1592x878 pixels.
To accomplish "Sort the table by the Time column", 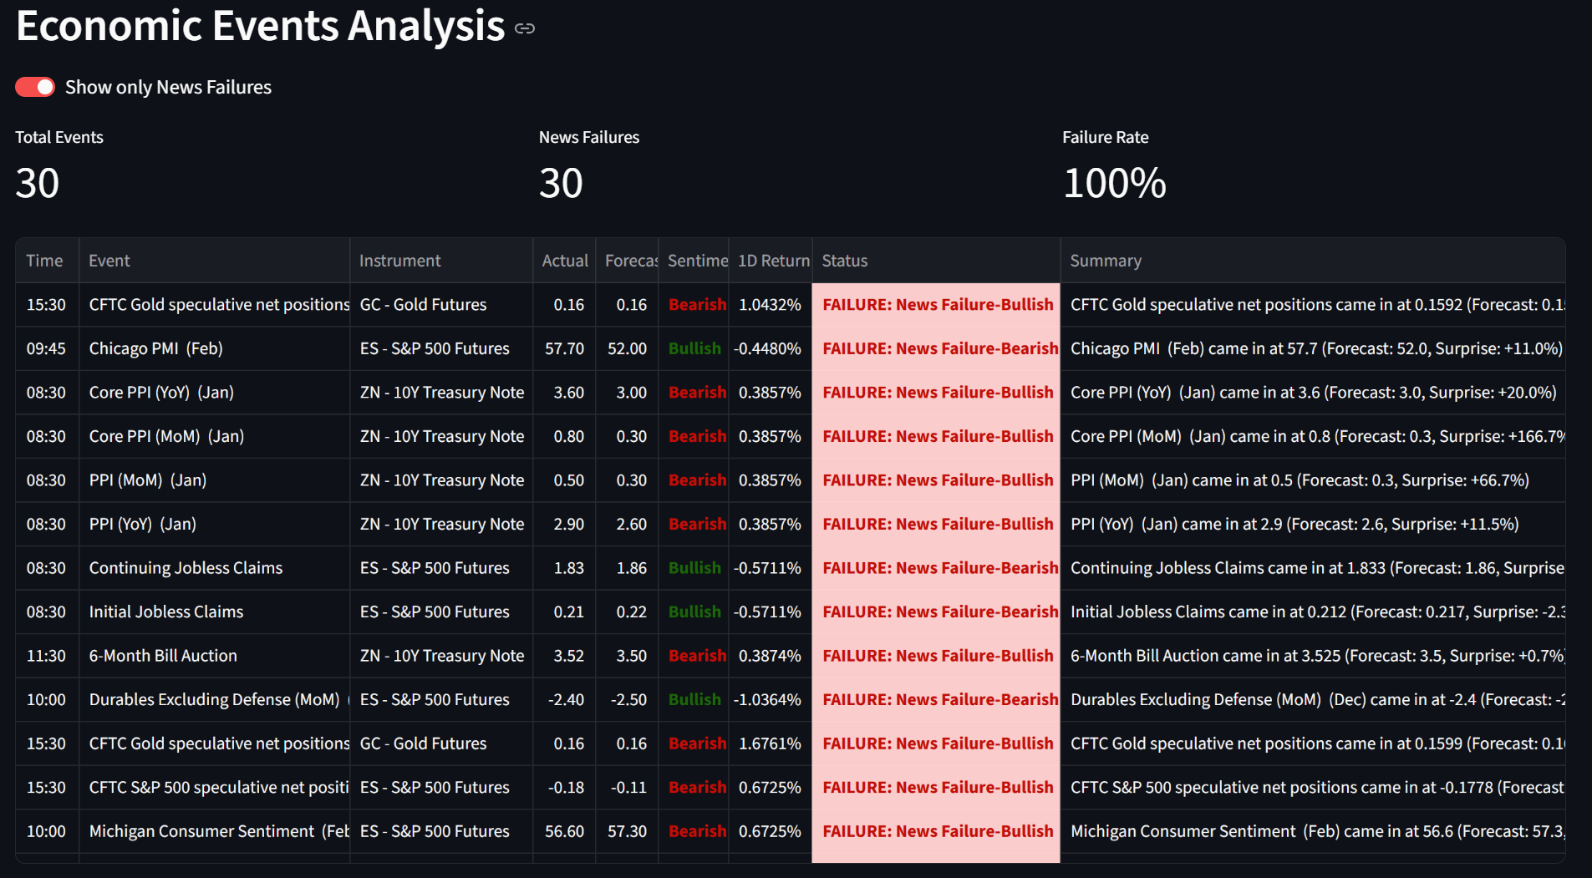I will 45,260.
